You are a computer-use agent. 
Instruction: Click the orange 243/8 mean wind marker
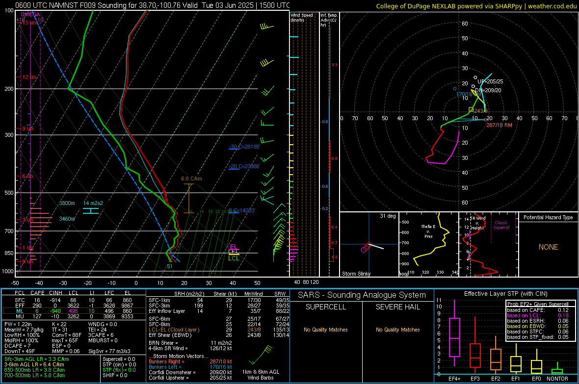coord(471,110)
